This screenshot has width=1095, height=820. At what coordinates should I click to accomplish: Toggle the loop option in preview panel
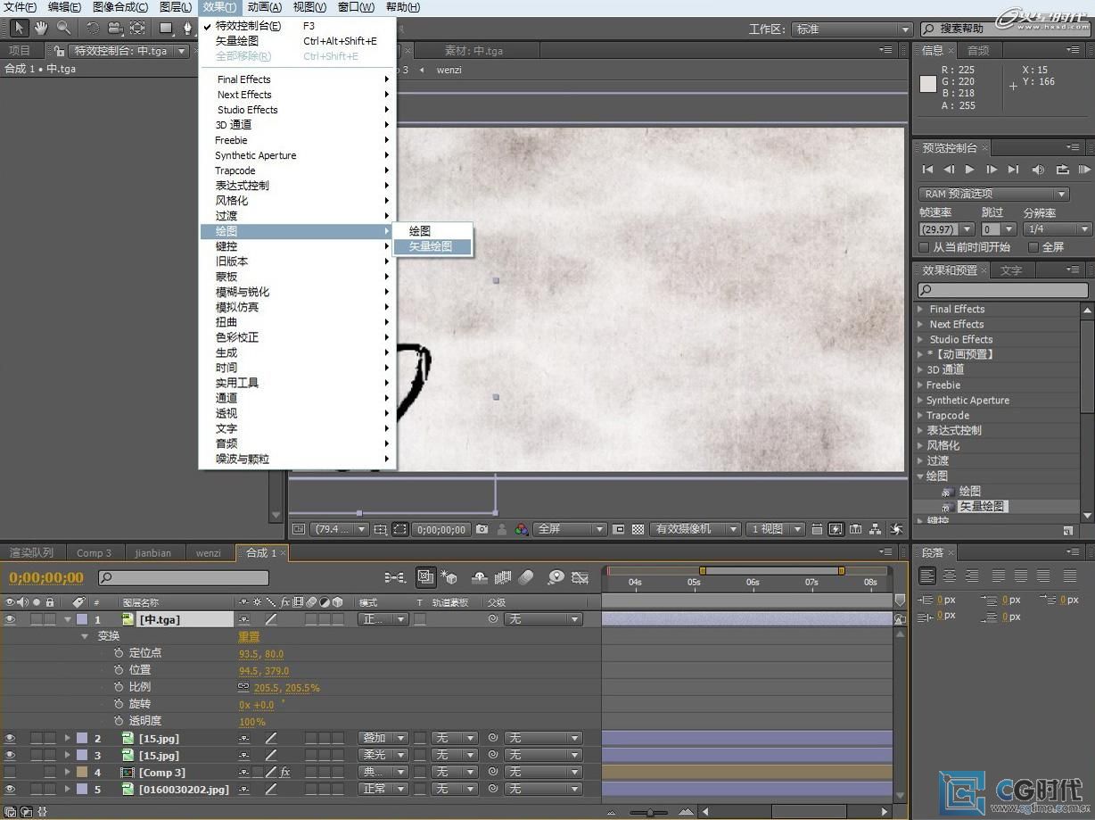1062,170
